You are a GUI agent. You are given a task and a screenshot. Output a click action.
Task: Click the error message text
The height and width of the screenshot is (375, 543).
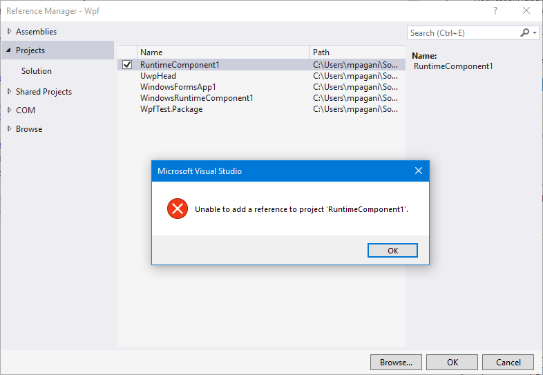coord(302,209)
